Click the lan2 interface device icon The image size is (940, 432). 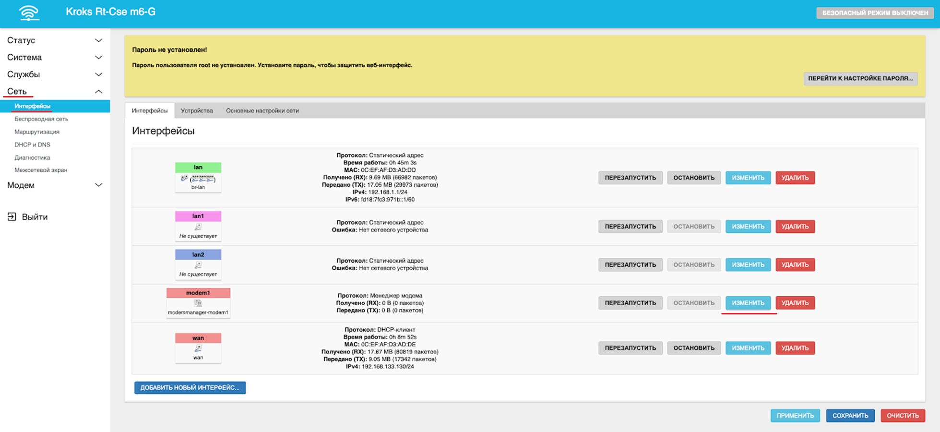(198, 265)
